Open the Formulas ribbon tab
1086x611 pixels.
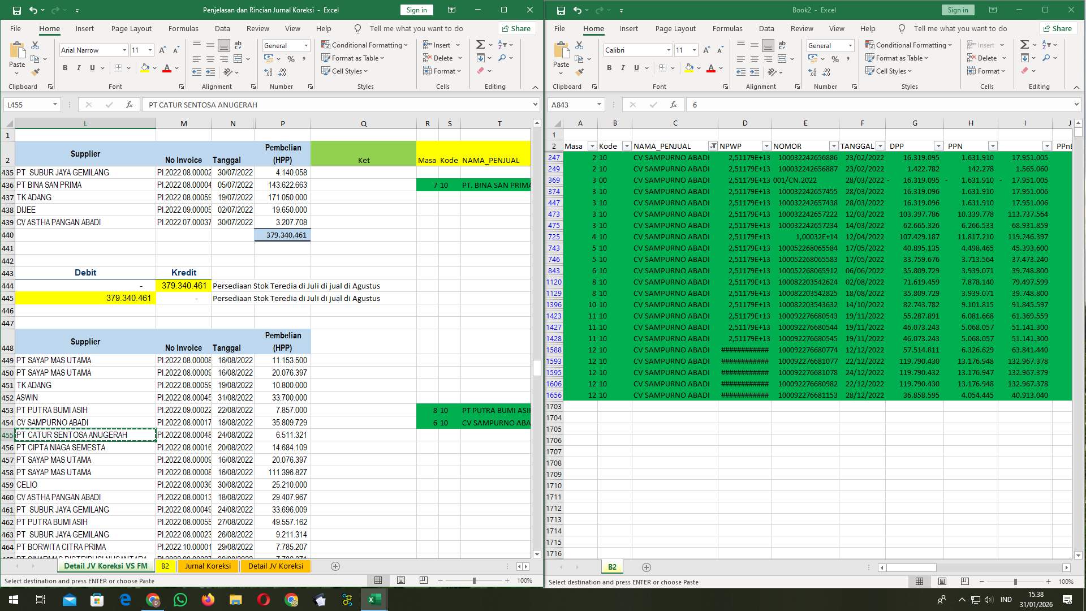183,28
